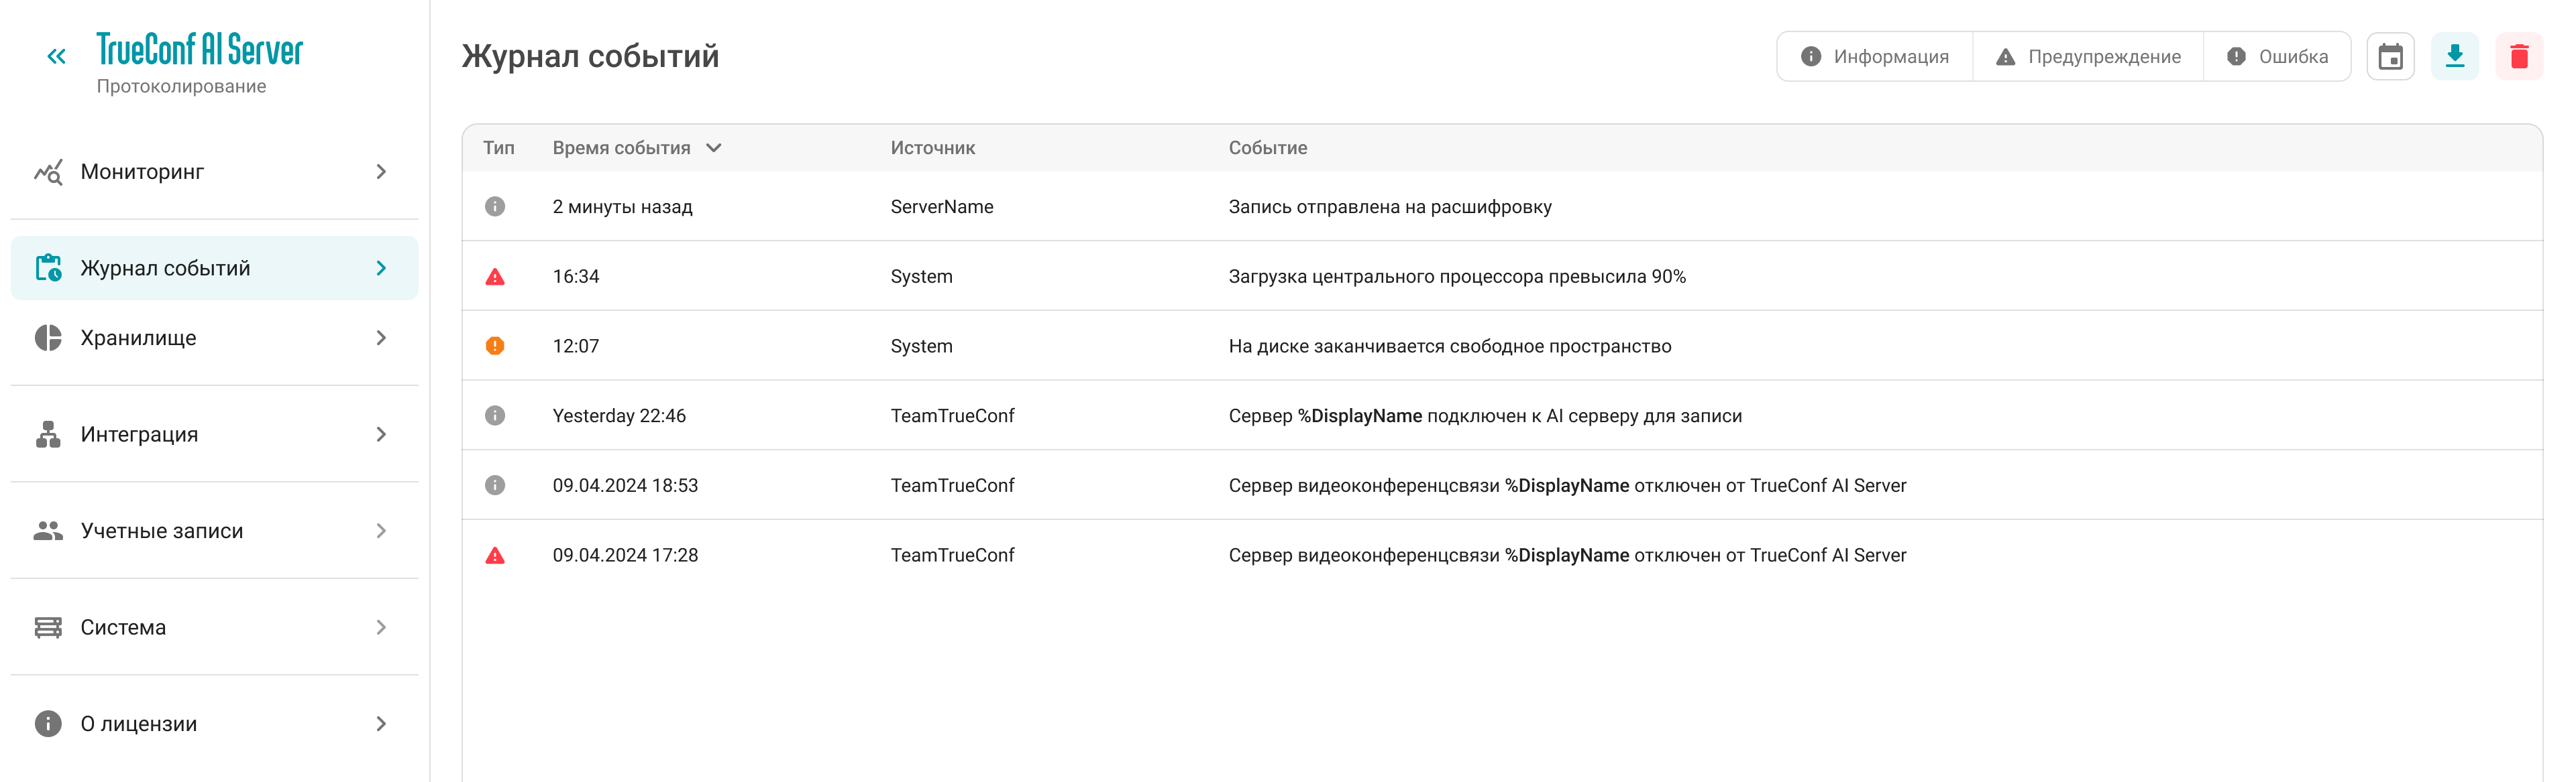2576x782 pixels.
Task: Expand Интеграция chevron arrow
Action: [381, 434]
